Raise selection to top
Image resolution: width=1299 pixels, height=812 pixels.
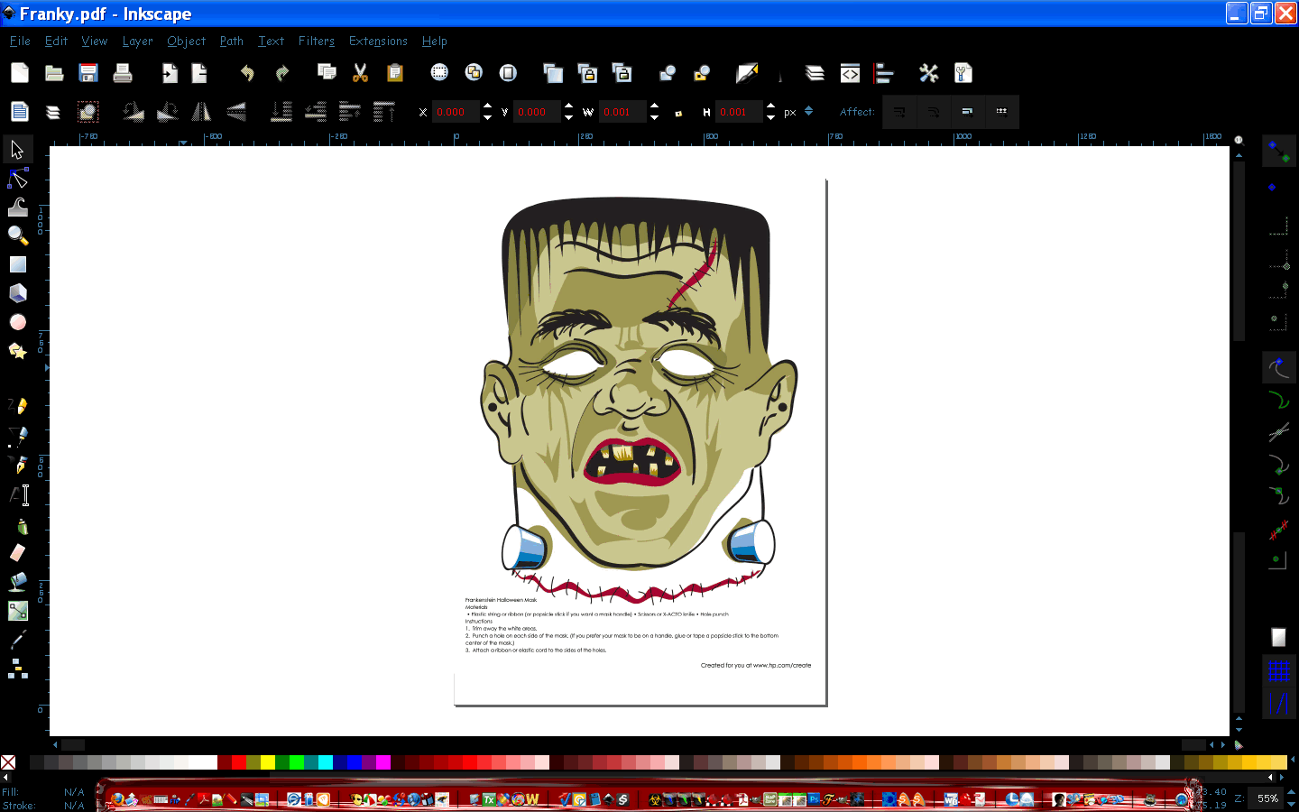[x=383, y=112]
